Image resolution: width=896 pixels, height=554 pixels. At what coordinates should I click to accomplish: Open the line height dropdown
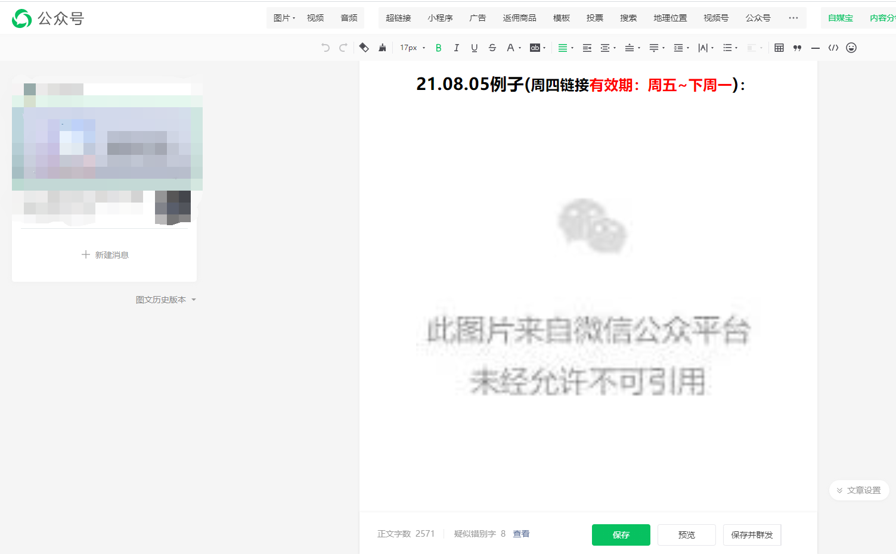(x=681, y=48)
